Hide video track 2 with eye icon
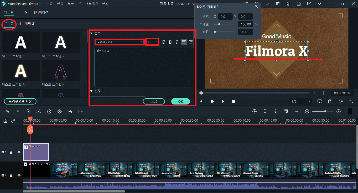Image resolution: width=358 pixels, height=193 pixels. point(19,152)
